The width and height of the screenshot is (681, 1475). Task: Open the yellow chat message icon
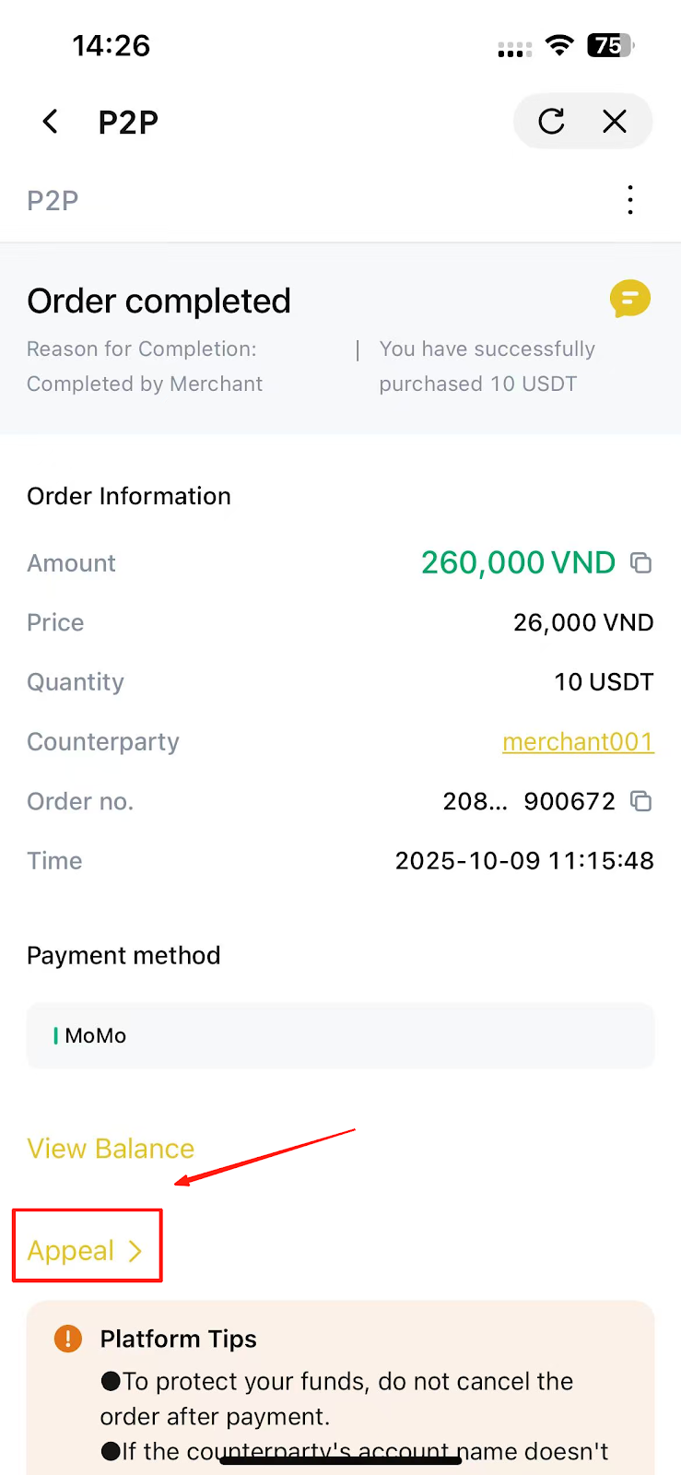click(x=630, y=300)
